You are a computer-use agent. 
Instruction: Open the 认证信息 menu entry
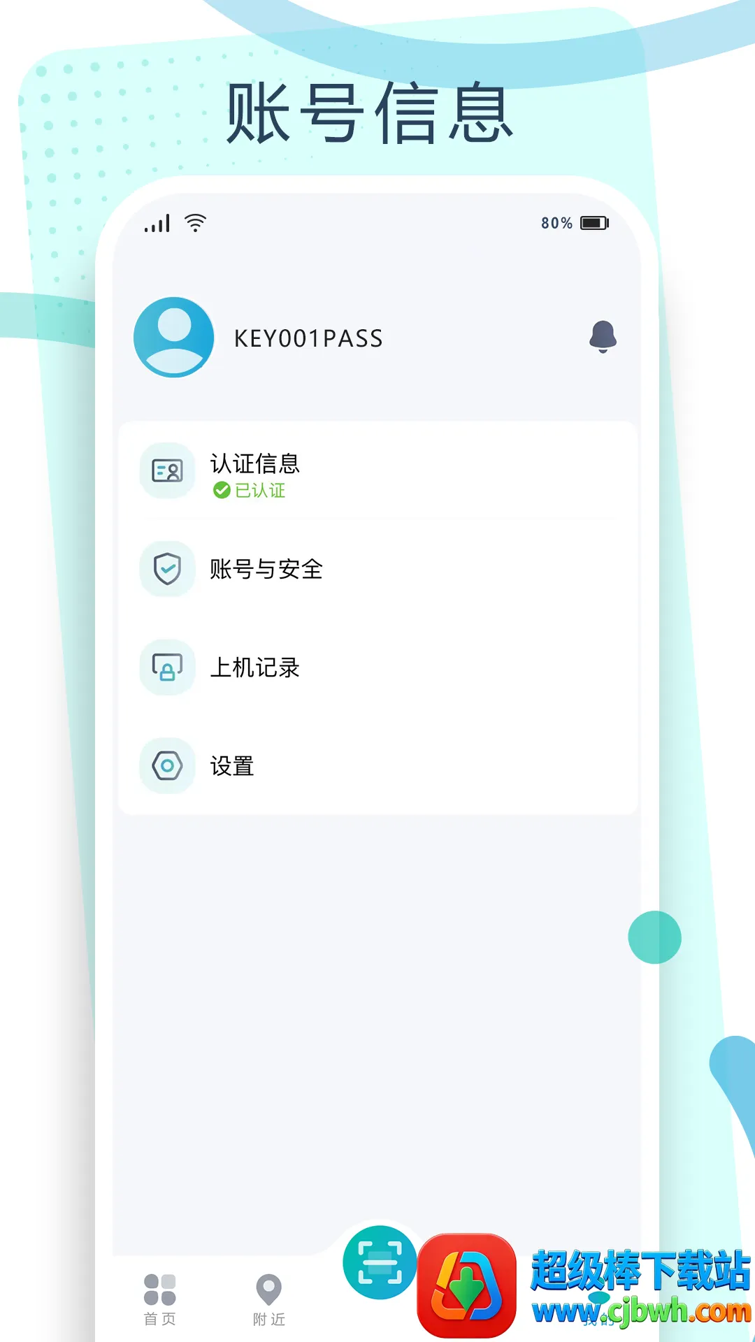(378, 470)
